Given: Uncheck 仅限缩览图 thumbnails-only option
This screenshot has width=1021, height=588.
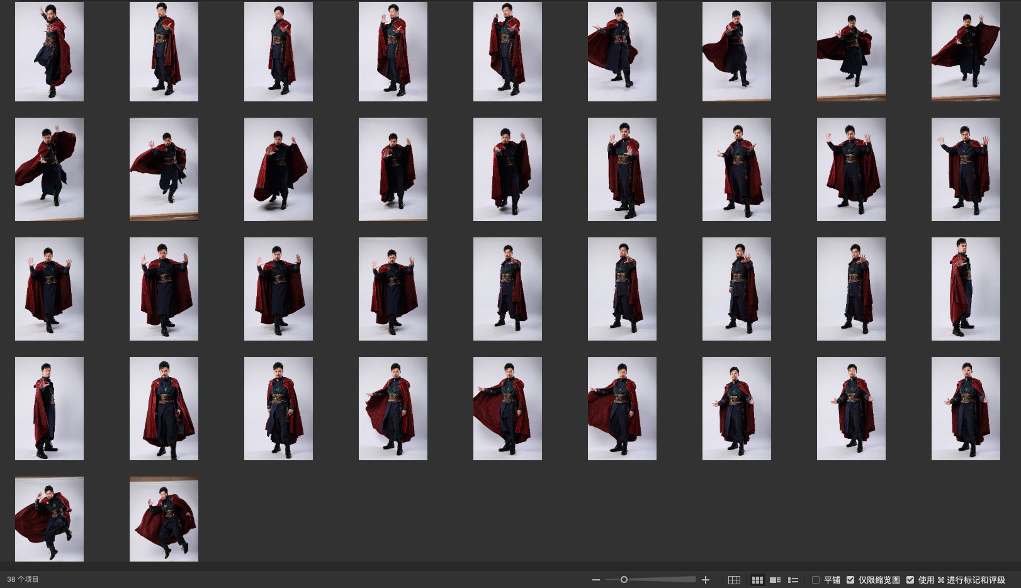Looking at the screenshot, I should (850, 580).
